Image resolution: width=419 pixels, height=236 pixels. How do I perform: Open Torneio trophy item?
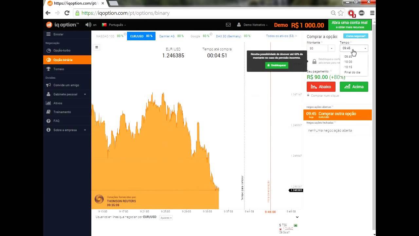click(67, 69)
